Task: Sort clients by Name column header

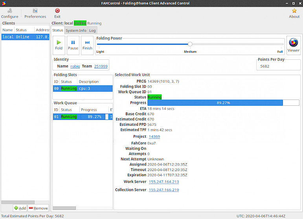Action: click(7, 30)
